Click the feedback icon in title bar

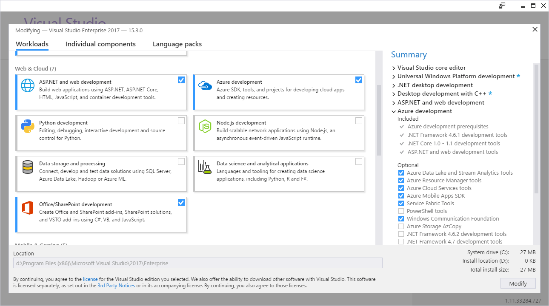click(x=502, y=6)
